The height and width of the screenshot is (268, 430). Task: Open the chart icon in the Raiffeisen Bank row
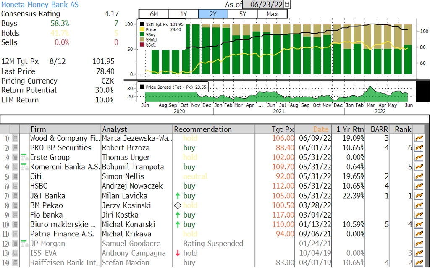click(419, 263)
